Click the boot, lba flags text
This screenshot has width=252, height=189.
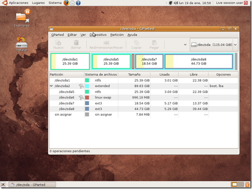[x=216, y=86]
